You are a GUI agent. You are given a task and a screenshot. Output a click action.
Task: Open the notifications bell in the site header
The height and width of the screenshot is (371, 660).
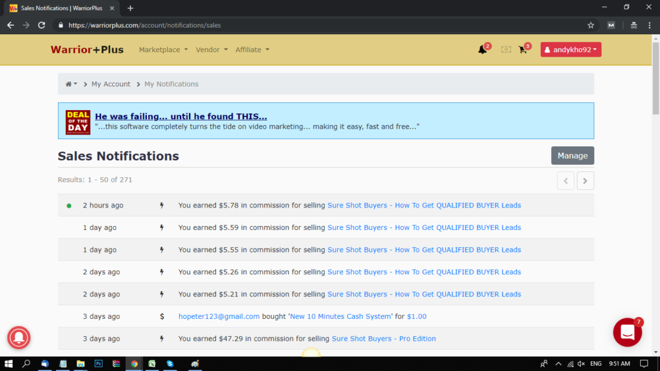482,50
